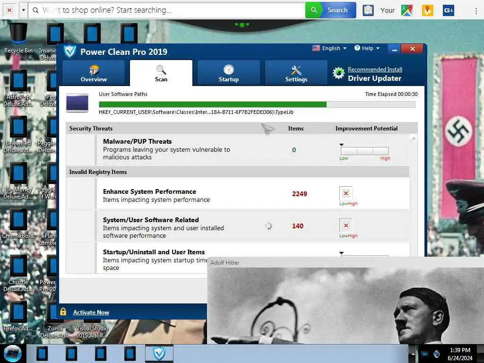The width and height of the screenshot is (484, 363).
Task: Open the Settings tab
Action: [296, 73]
